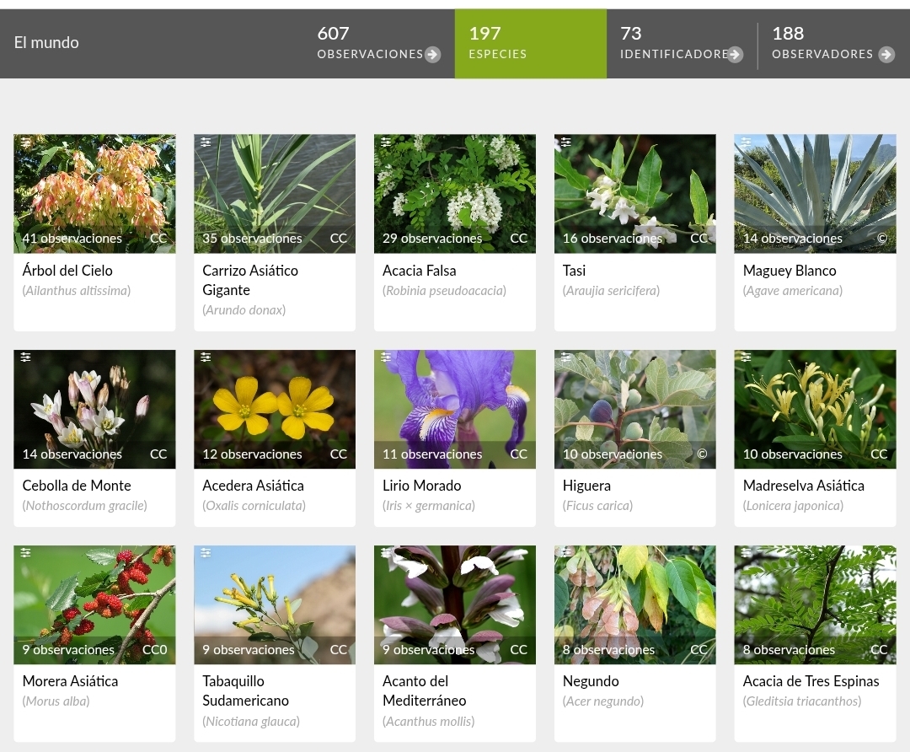Open the 607 Observaciones tab

tap(377, 44)
